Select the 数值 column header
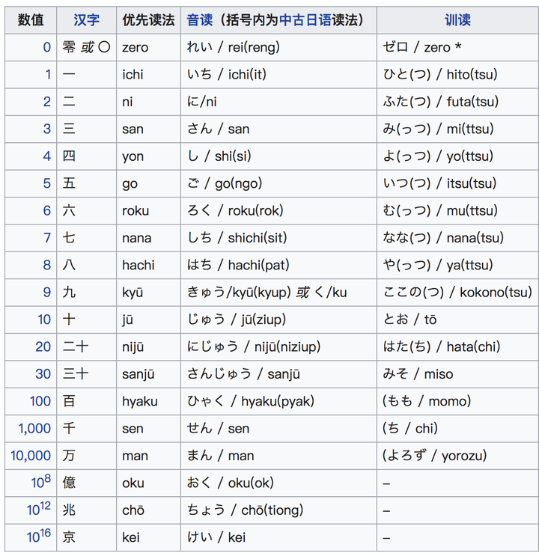This screenshot has width=539, height=556. click(31, 20)
